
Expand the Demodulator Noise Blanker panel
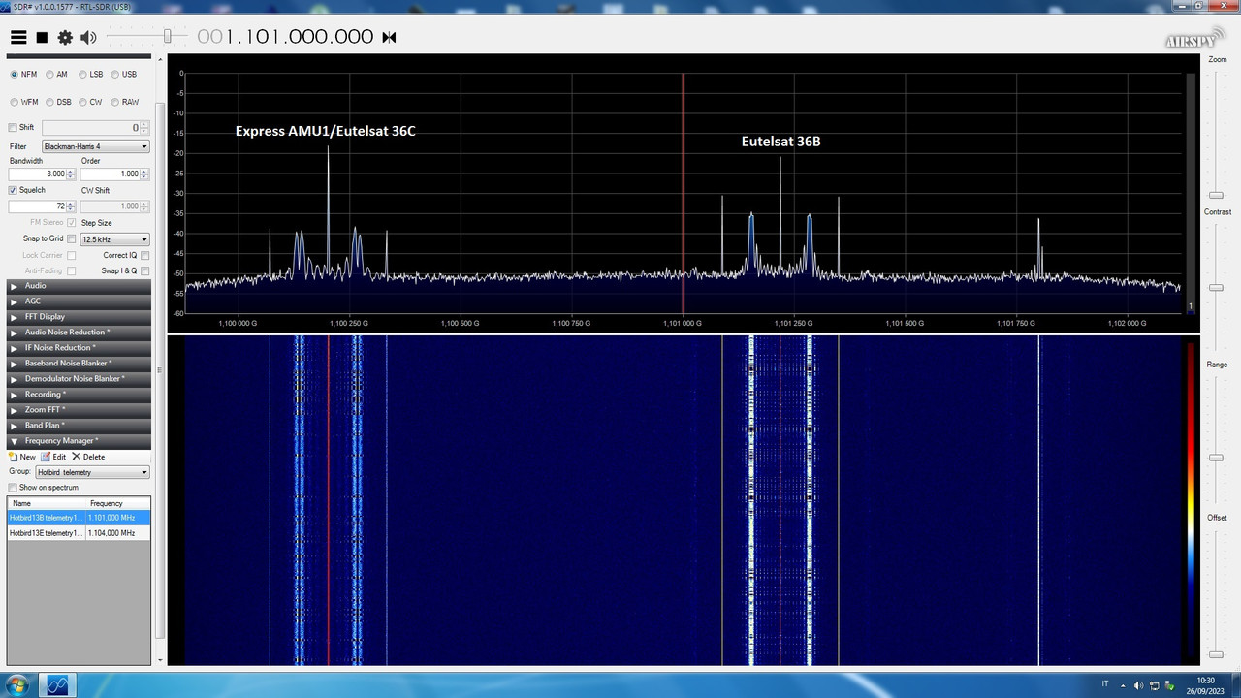78,379
